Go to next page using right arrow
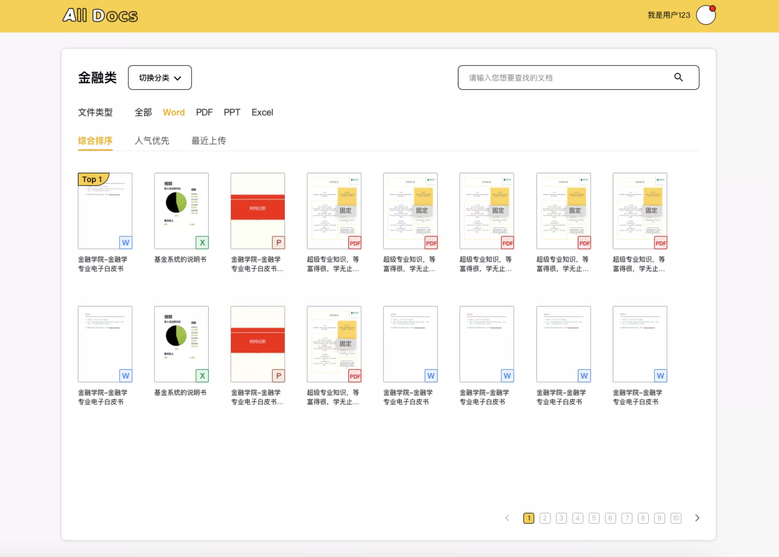This screenshot has width=779, height=557. (x=697, y=518)
